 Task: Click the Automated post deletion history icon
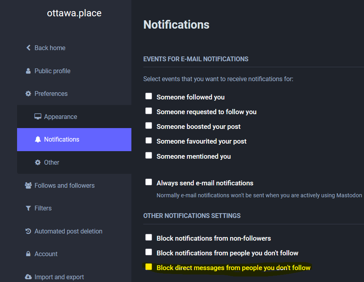click(x=28, y=231)
